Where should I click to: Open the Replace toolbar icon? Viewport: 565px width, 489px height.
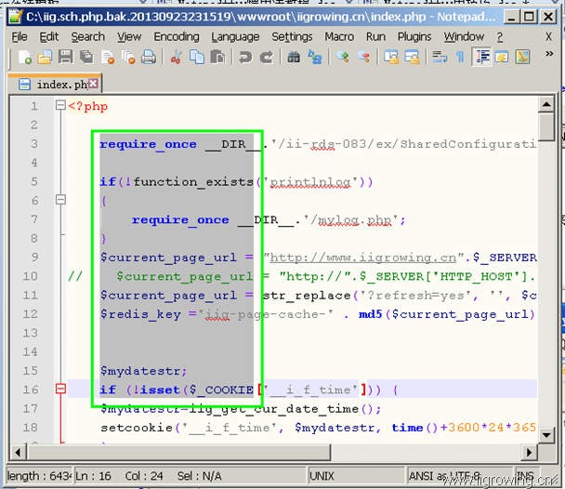tap(315, 58)
